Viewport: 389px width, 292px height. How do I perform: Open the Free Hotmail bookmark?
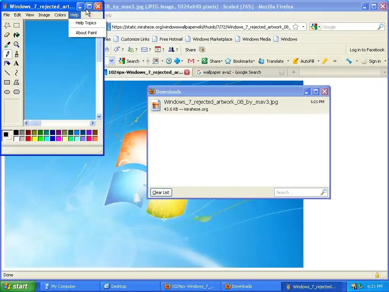tap(168, 39)
